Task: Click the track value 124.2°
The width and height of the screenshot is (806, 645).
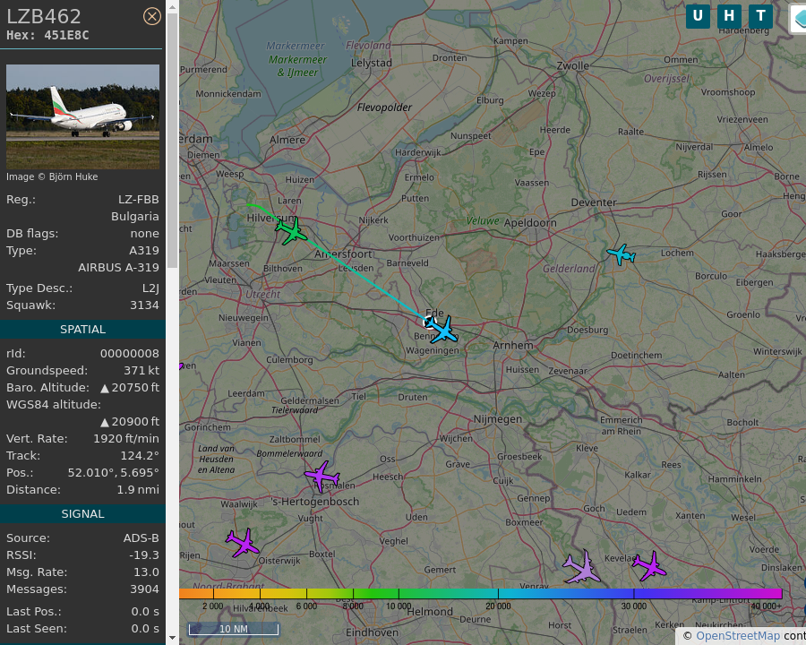Action: click(x=140, y=455)
